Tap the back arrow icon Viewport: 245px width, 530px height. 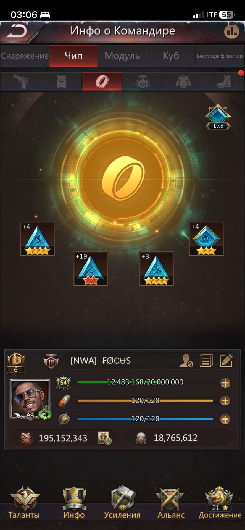(x=17, y=31)
